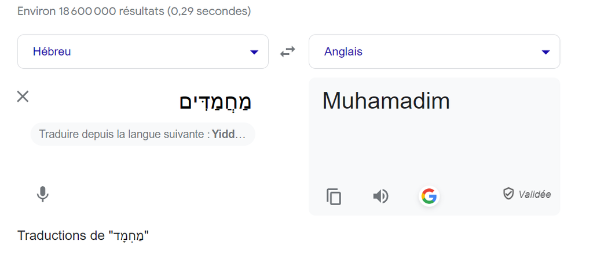
Task: Click the arrow beside Hébreu
Action: [254, 53]
